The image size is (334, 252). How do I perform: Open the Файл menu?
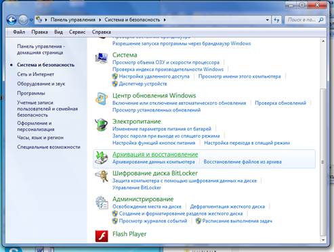point(19,32)
